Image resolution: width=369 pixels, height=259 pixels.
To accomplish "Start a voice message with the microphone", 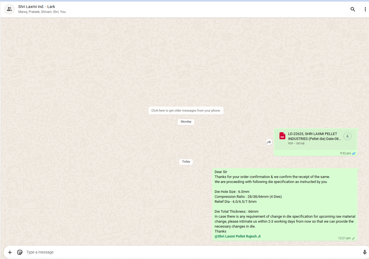I will point(365,252).
